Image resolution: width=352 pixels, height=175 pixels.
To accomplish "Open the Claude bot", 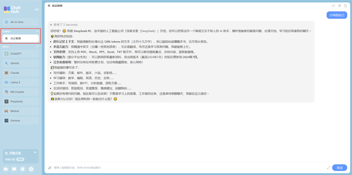I will click(21, 73).
